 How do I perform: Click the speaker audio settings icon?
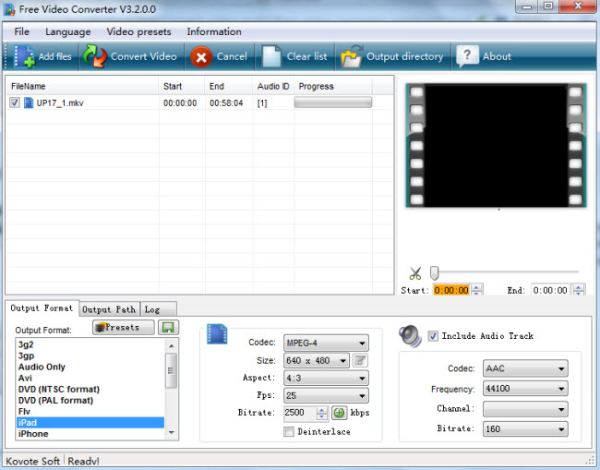pyautogui.click(x=410, y=336)
